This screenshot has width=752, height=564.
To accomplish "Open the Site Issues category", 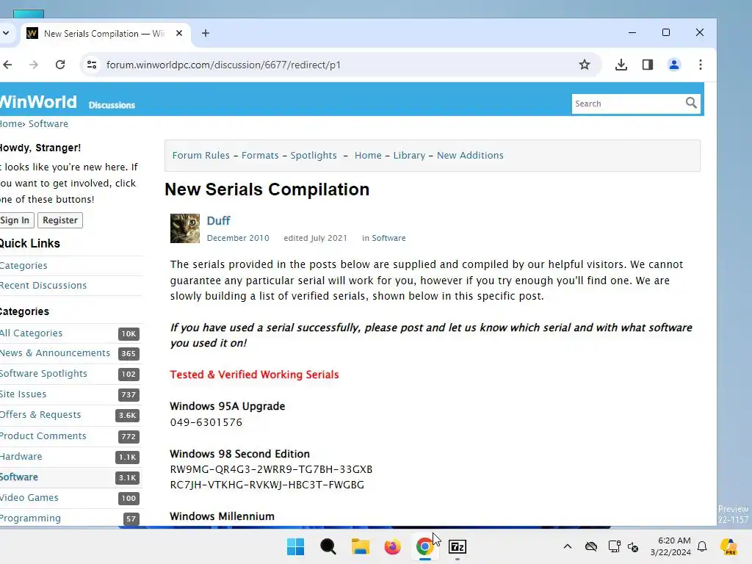I will click(23, 394).
